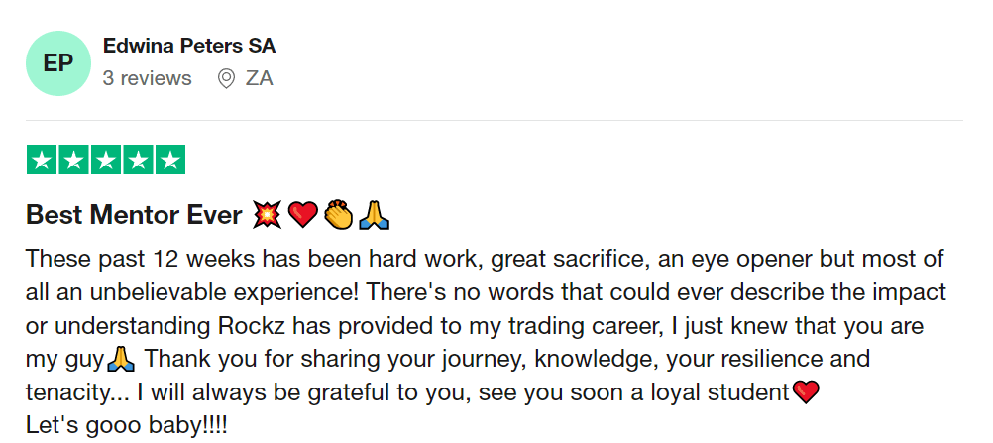Click the location pin icon
This screenshot has height=443, width=993.
[227, 78]
